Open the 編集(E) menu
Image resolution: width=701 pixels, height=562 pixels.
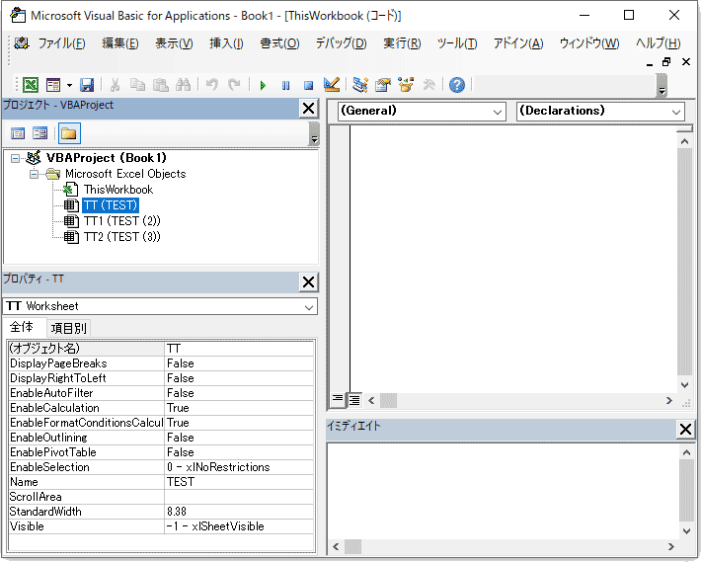pos(119,43)
